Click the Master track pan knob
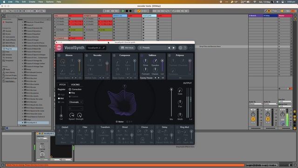Screen dimensions: 298x168 click(x=283, y=114)
